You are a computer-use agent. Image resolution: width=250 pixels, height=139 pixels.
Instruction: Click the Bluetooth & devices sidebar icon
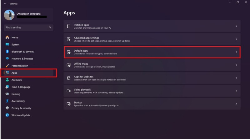point(7,52)
